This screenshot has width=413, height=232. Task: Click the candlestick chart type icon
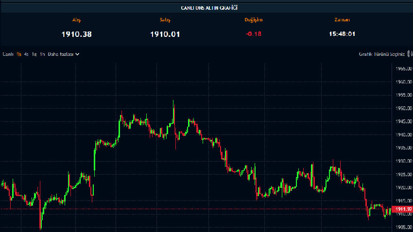click(410, 54)
